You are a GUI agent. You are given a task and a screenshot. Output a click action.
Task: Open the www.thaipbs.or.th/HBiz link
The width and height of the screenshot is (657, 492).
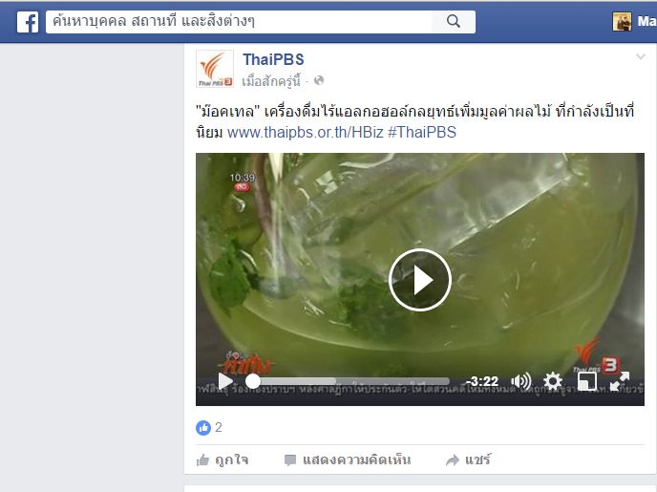tap(305, 133)
